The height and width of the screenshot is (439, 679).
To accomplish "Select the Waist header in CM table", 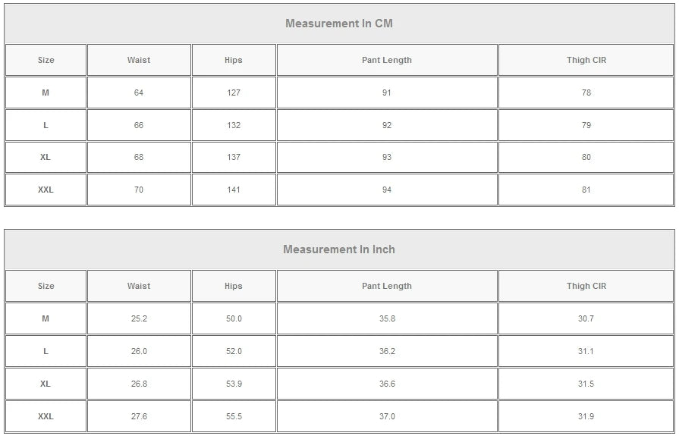I will (x=139, y=60).
